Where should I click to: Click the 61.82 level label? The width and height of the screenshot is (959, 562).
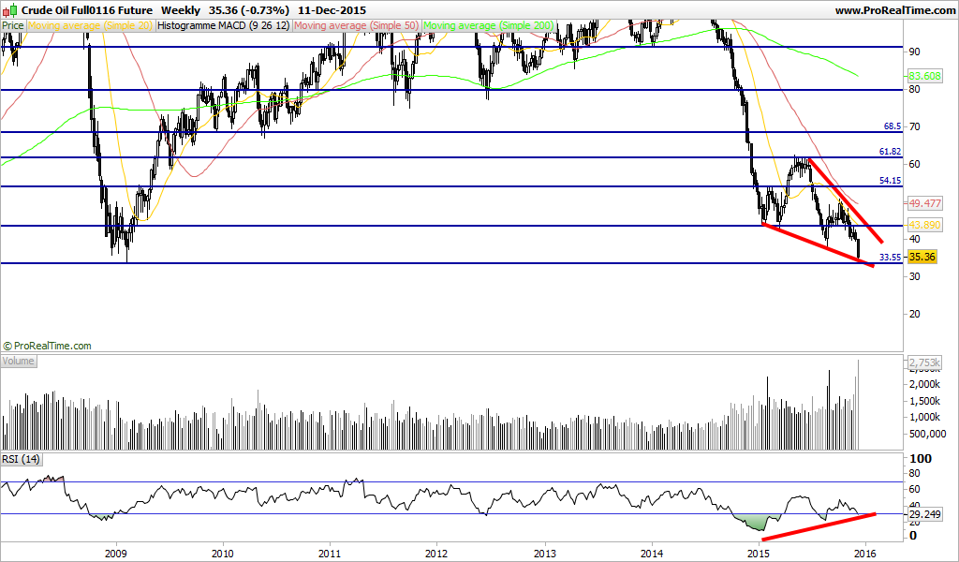891,151
